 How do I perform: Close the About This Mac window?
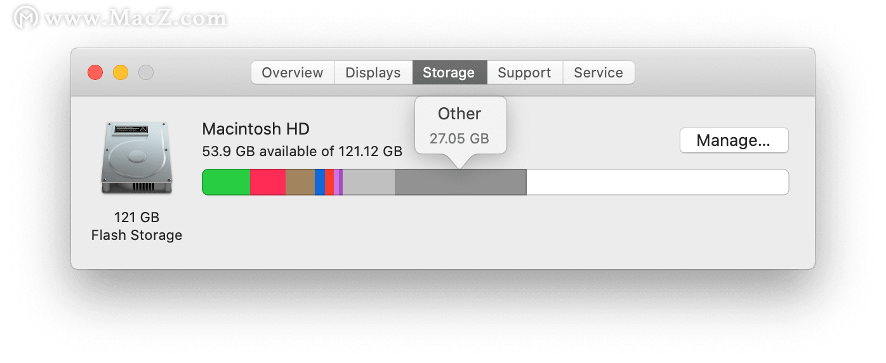pos(95,72)
